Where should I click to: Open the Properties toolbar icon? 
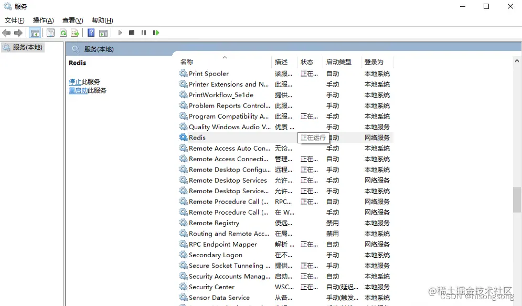pos(50,33)
